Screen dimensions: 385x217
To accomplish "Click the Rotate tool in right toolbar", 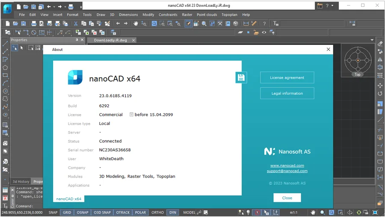I will pos(380,94).
